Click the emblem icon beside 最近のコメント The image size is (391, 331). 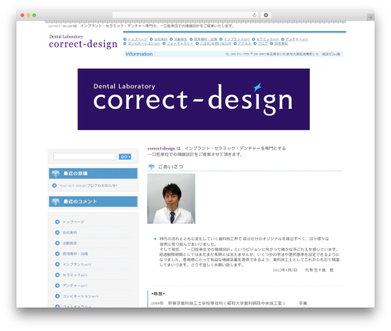pos(56,202)
